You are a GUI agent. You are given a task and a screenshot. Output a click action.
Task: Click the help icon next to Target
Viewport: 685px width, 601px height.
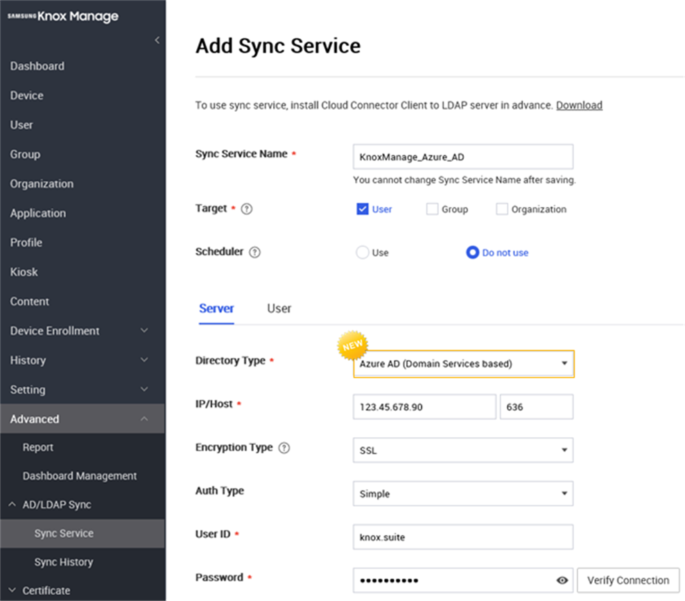point(246,209)
